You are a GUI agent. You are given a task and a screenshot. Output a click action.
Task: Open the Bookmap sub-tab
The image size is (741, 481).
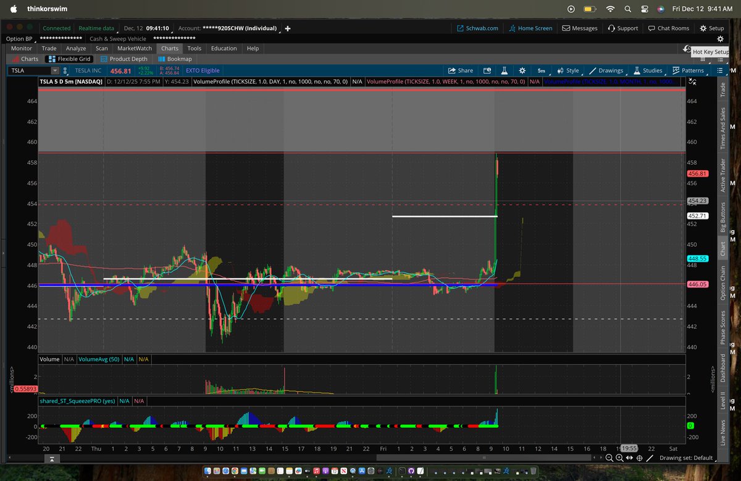pos(175,59)
